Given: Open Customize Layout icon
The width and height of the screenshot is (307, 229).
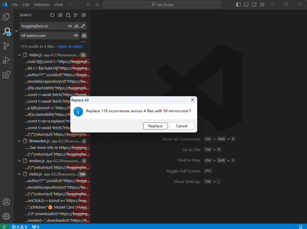Looking at the screenshot, I should point(262,5).
